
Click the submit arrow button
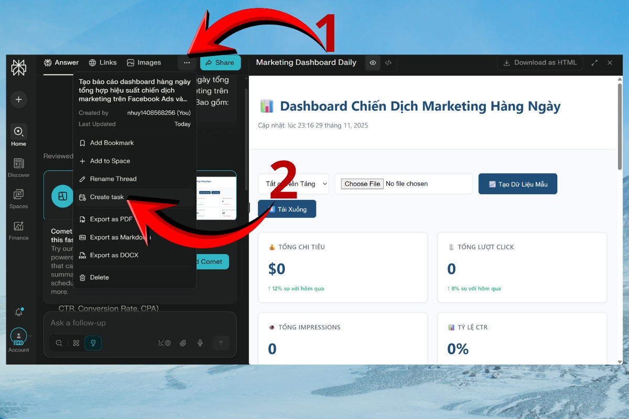point(221,343)
